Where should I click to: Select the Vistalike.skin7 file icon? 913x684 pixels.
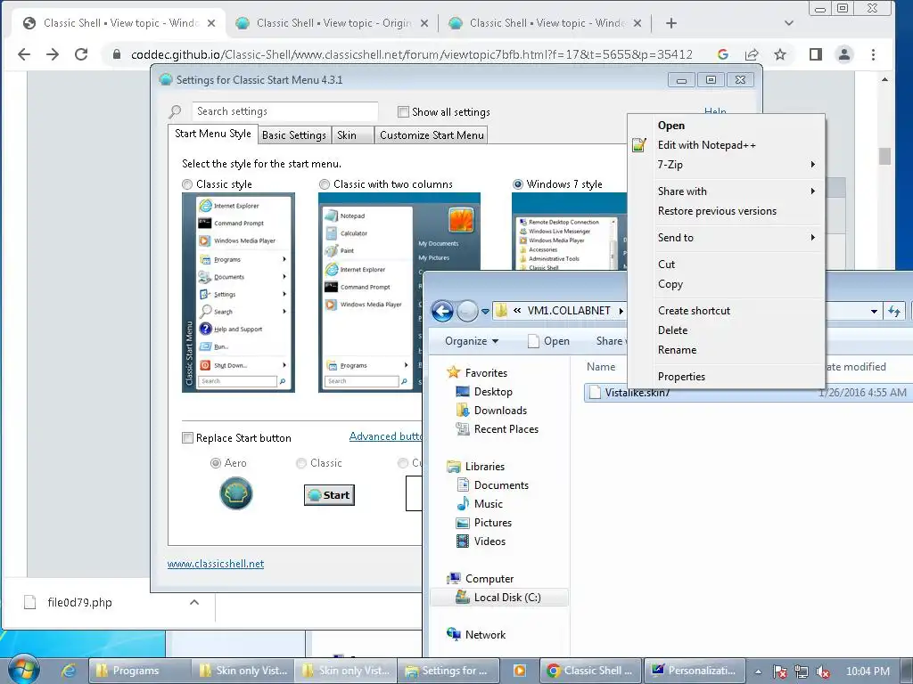pos(595,393)
